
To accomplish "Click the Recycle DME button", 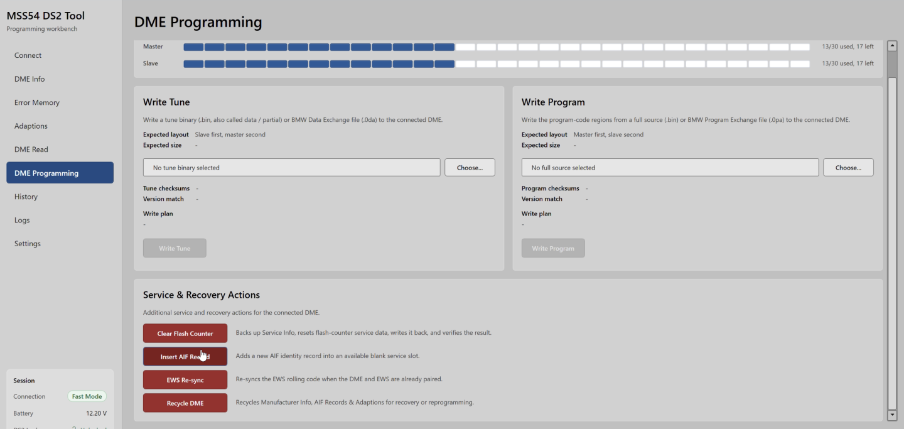I will click(185, 403).
